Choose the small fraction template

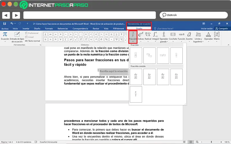pyautogui.click(x=176, y=56)
